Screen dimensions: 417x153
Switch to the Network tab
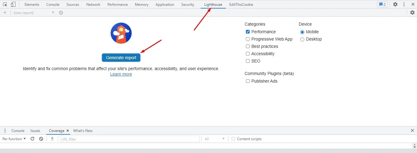pos(93,5)
